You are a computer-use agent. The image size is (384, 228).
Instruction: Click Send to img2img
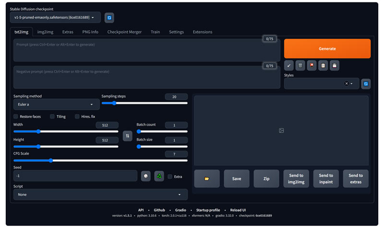(296, 179)
